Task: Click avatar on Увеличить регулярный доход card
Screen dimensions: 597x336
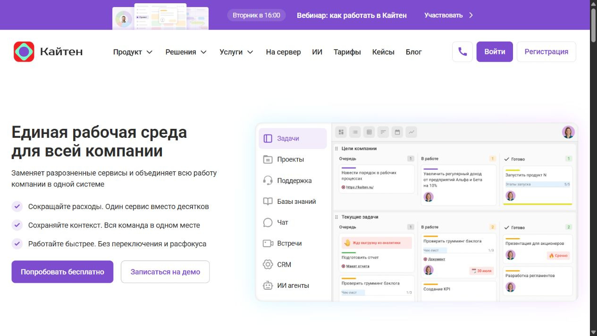Action: click(429, 197)
